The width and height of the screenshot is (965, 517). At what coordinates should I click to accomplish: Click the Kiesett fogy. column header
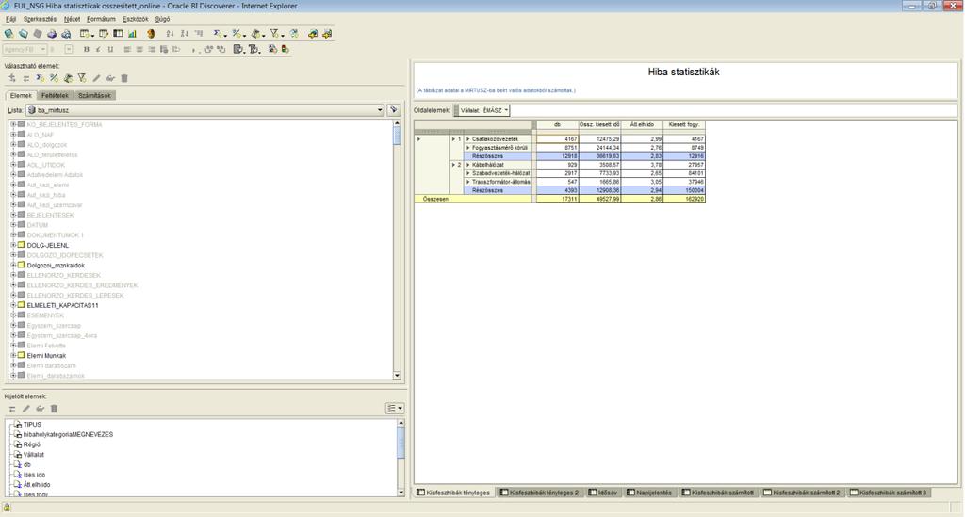point(684,125)
